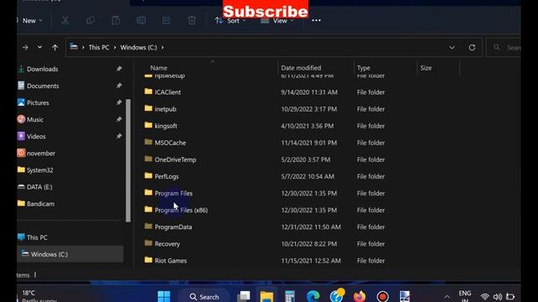Go up one level with the up arrow
The image size is (538, 302).
point(55,48)
